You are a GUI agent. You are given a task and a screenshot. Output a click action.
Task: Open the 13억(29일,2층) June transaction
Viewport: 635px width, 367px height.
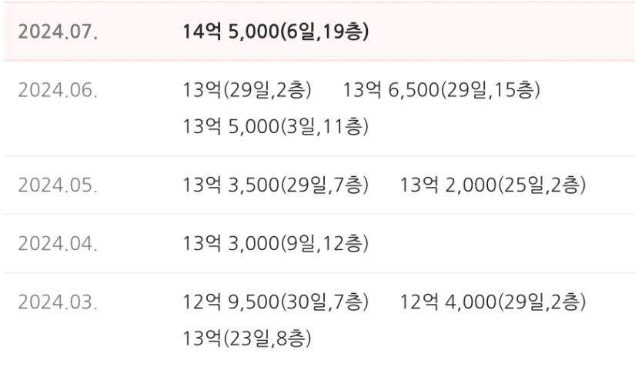[x=247, y=90]
